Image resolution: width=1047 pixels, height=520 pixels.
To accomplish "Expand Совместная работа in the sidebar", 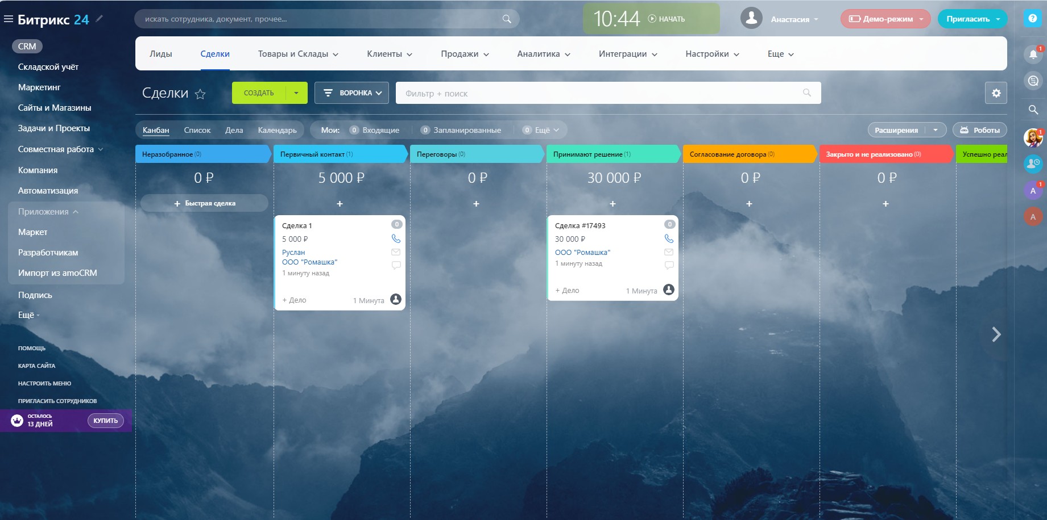I will coord(60,149).
